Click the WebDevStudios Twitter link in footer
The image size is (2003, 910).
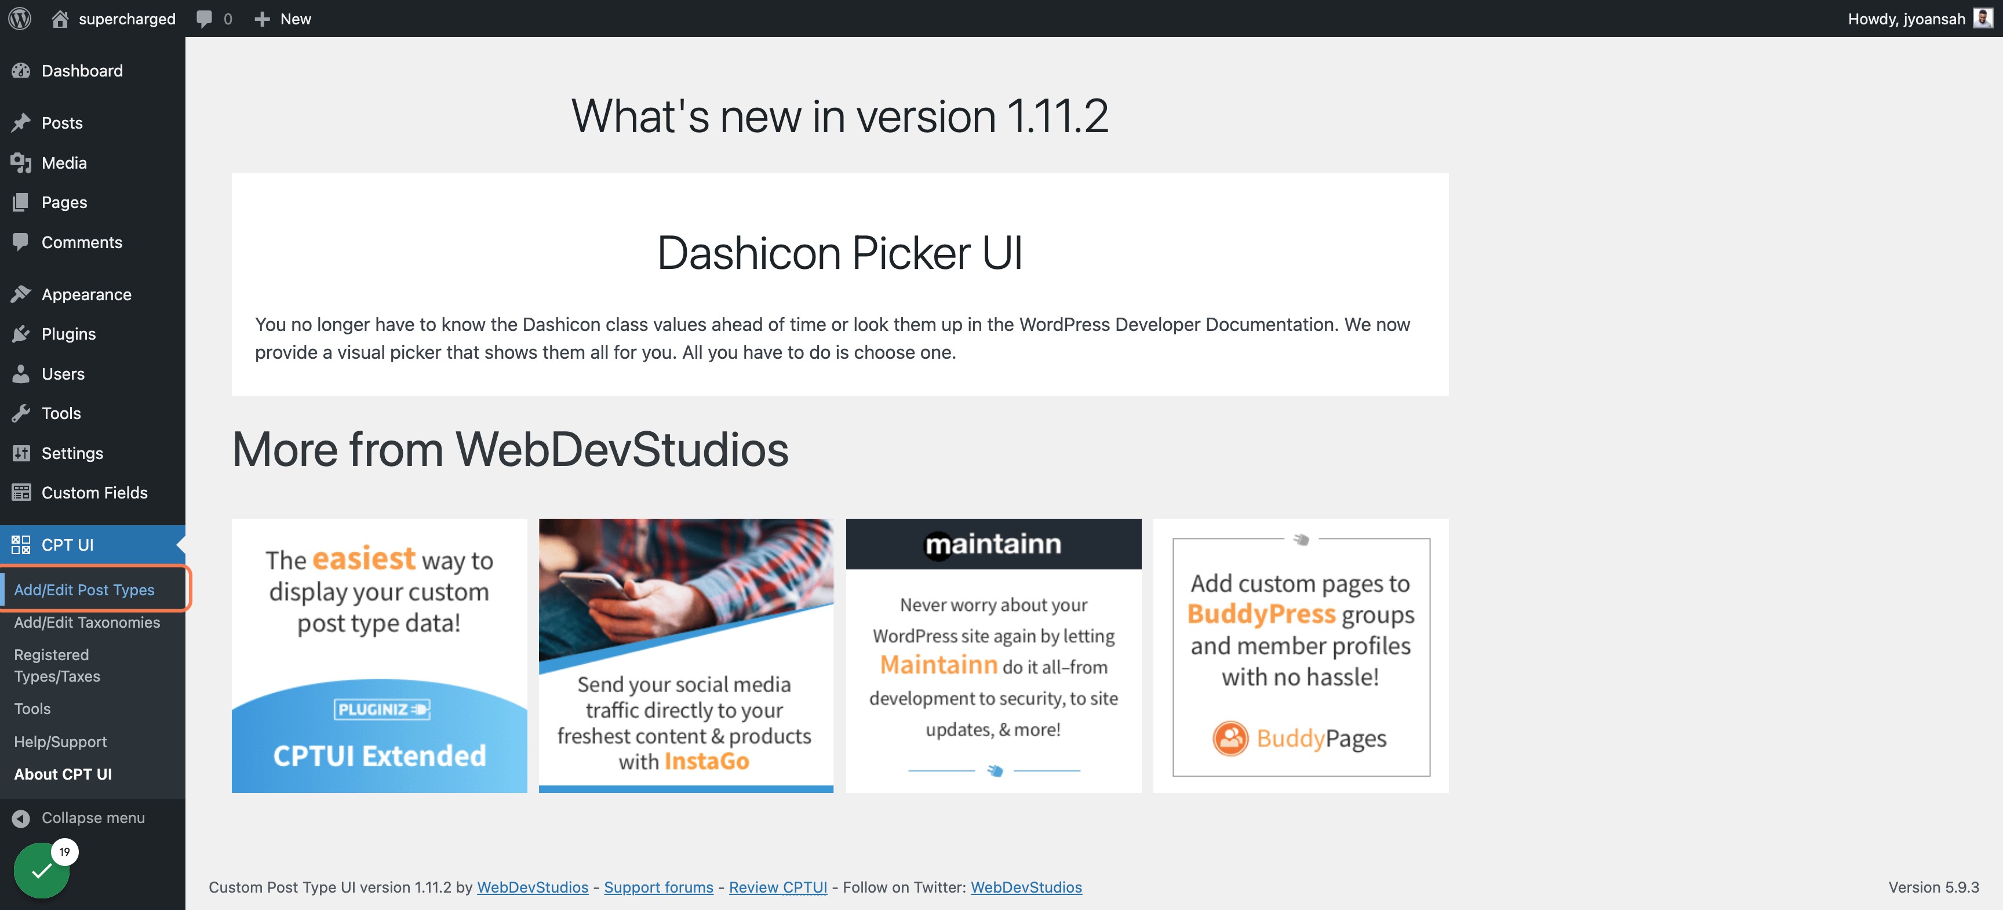(1026, 887)
